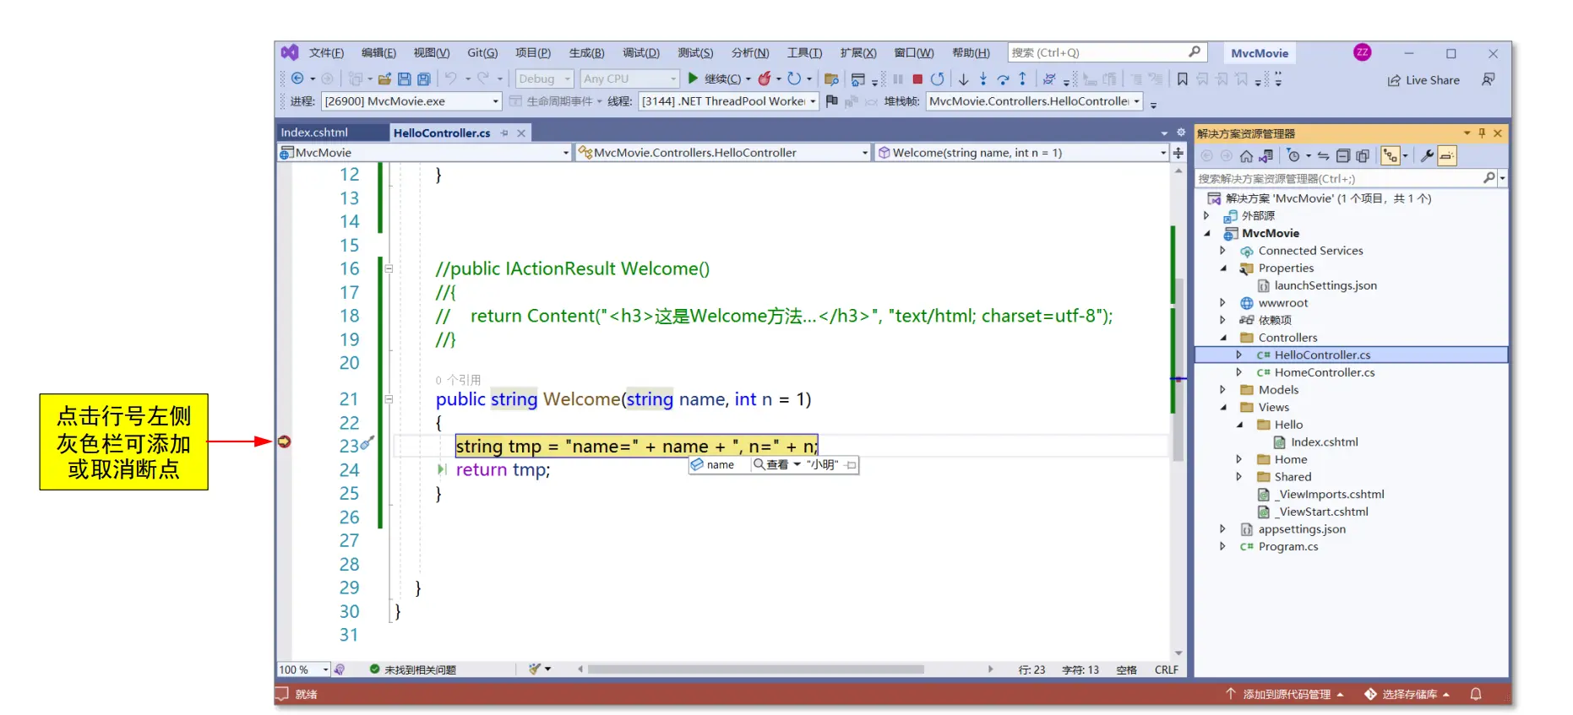Open Properties wrench icon in Solution Explorer

tap(1427, 155)
